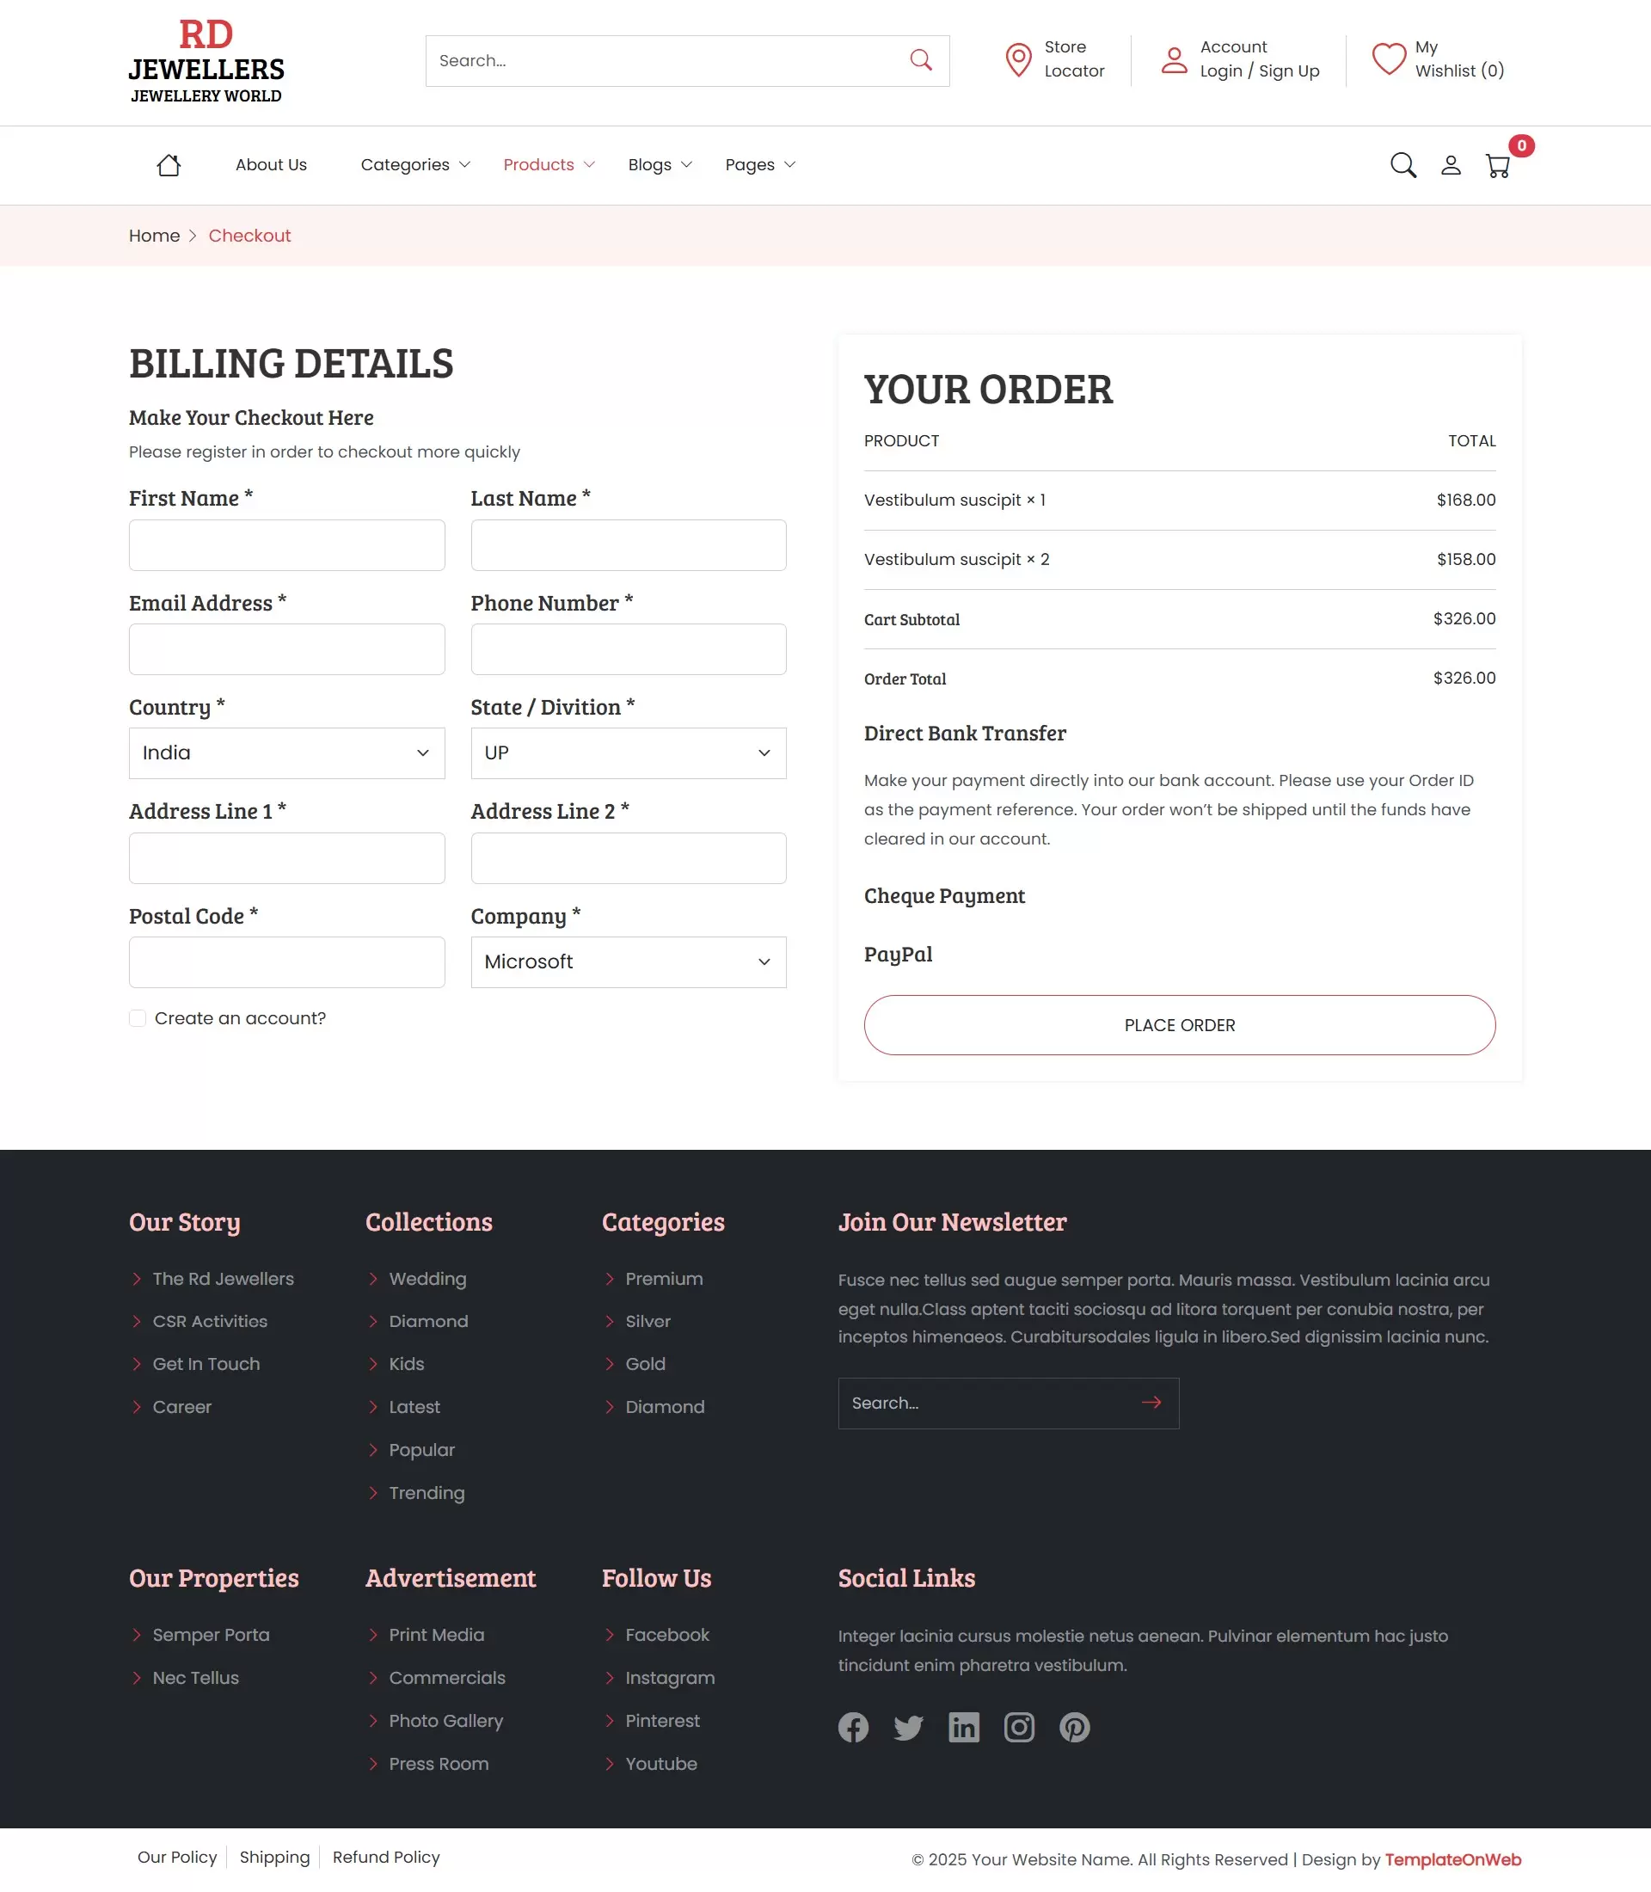Visit the Facebook social icon in footer
This screenshot has width=1651, height=1892.
click(852, 1728)
